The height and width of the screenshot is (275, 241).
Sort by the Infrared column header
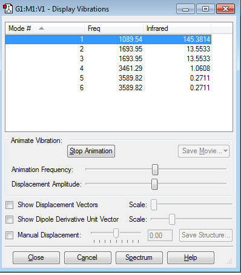pyautogui.click(x=177, y=28)
